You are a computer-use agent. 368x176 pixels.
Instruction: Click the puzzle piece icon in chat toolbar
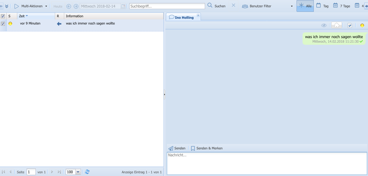coord(337,25)
